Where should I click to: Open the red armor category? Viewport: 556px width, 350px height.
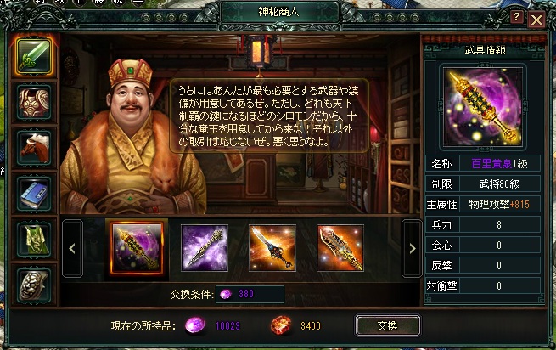pyautogui.click(x=34, y=103)
